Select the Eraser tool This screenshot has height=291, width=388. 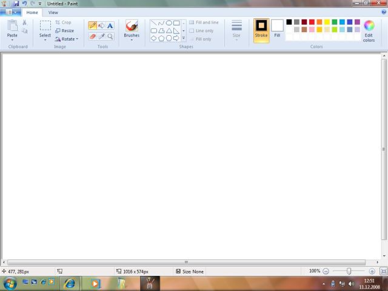tap(93, 36)
